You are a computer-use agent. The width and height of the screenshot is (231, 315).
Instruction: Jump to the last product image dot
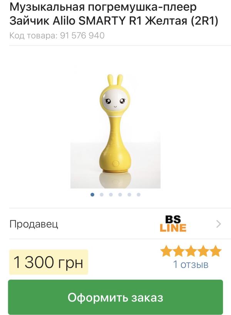(139, 194)
